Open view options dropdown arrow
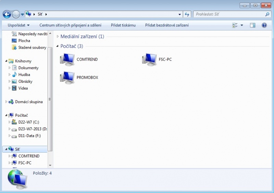The height and width of the screenshot is (193, 274). point(242,25)
